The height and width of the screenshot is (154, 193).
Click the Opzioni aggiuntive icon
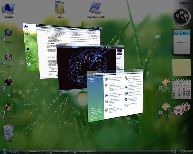click(x=126, y=105)
